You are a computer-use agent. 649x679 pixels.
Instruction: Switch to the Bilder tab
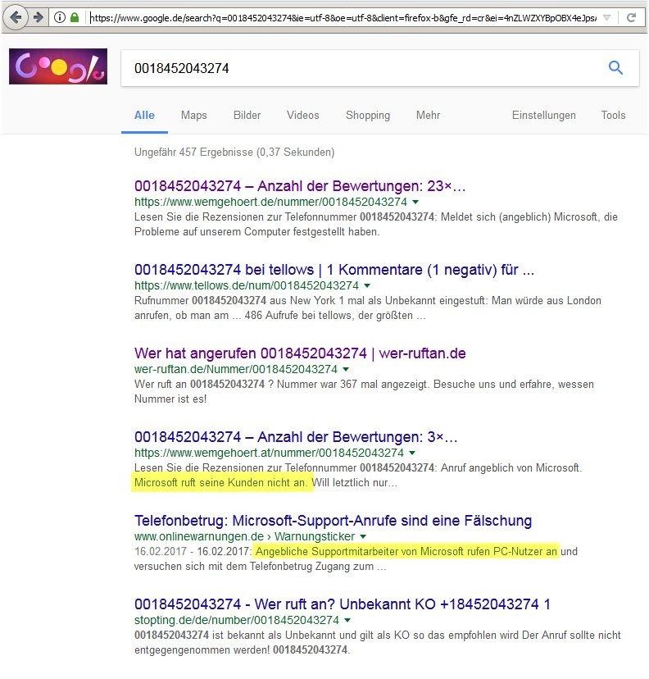247,116
